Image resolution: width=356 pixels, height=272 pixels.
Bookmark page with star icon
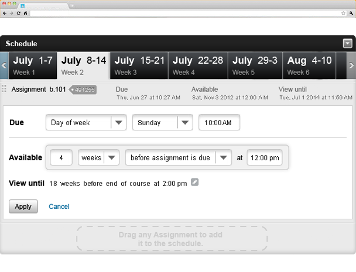(x=344, y=12)
